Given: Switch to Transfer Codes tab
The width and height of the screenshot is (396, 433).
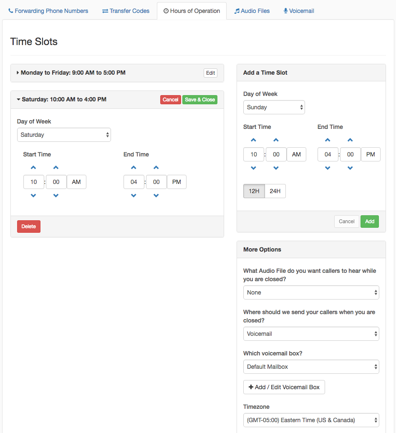Looking at the screenshot, I should point(126,11).
